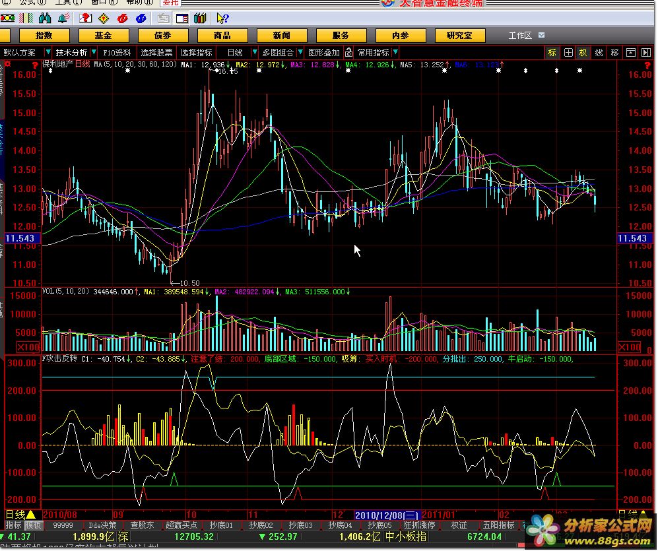Expand the 多图组合 dropdown arrow
Image resolution: width=658 pixels, height=551 pixels.
pos(300,52)
